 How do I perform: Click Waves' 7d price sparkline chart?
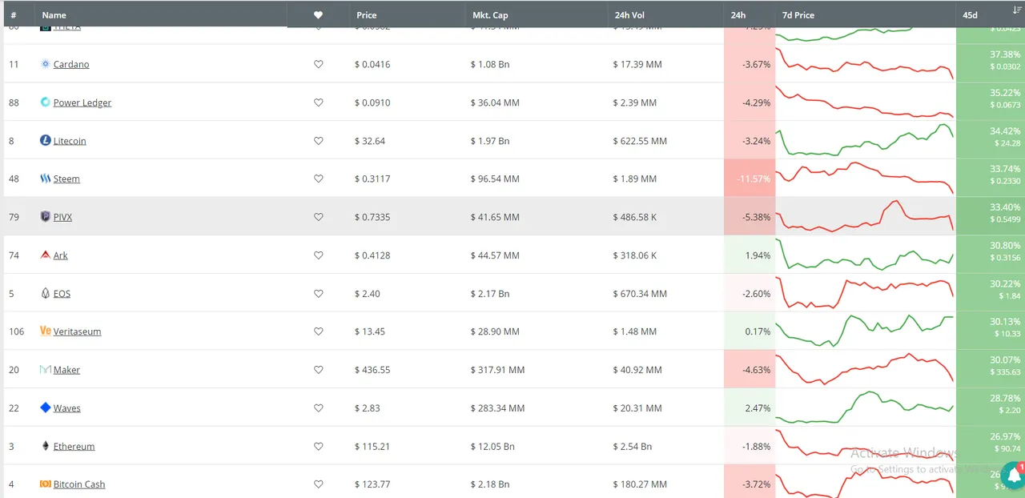tap(865, 408)
